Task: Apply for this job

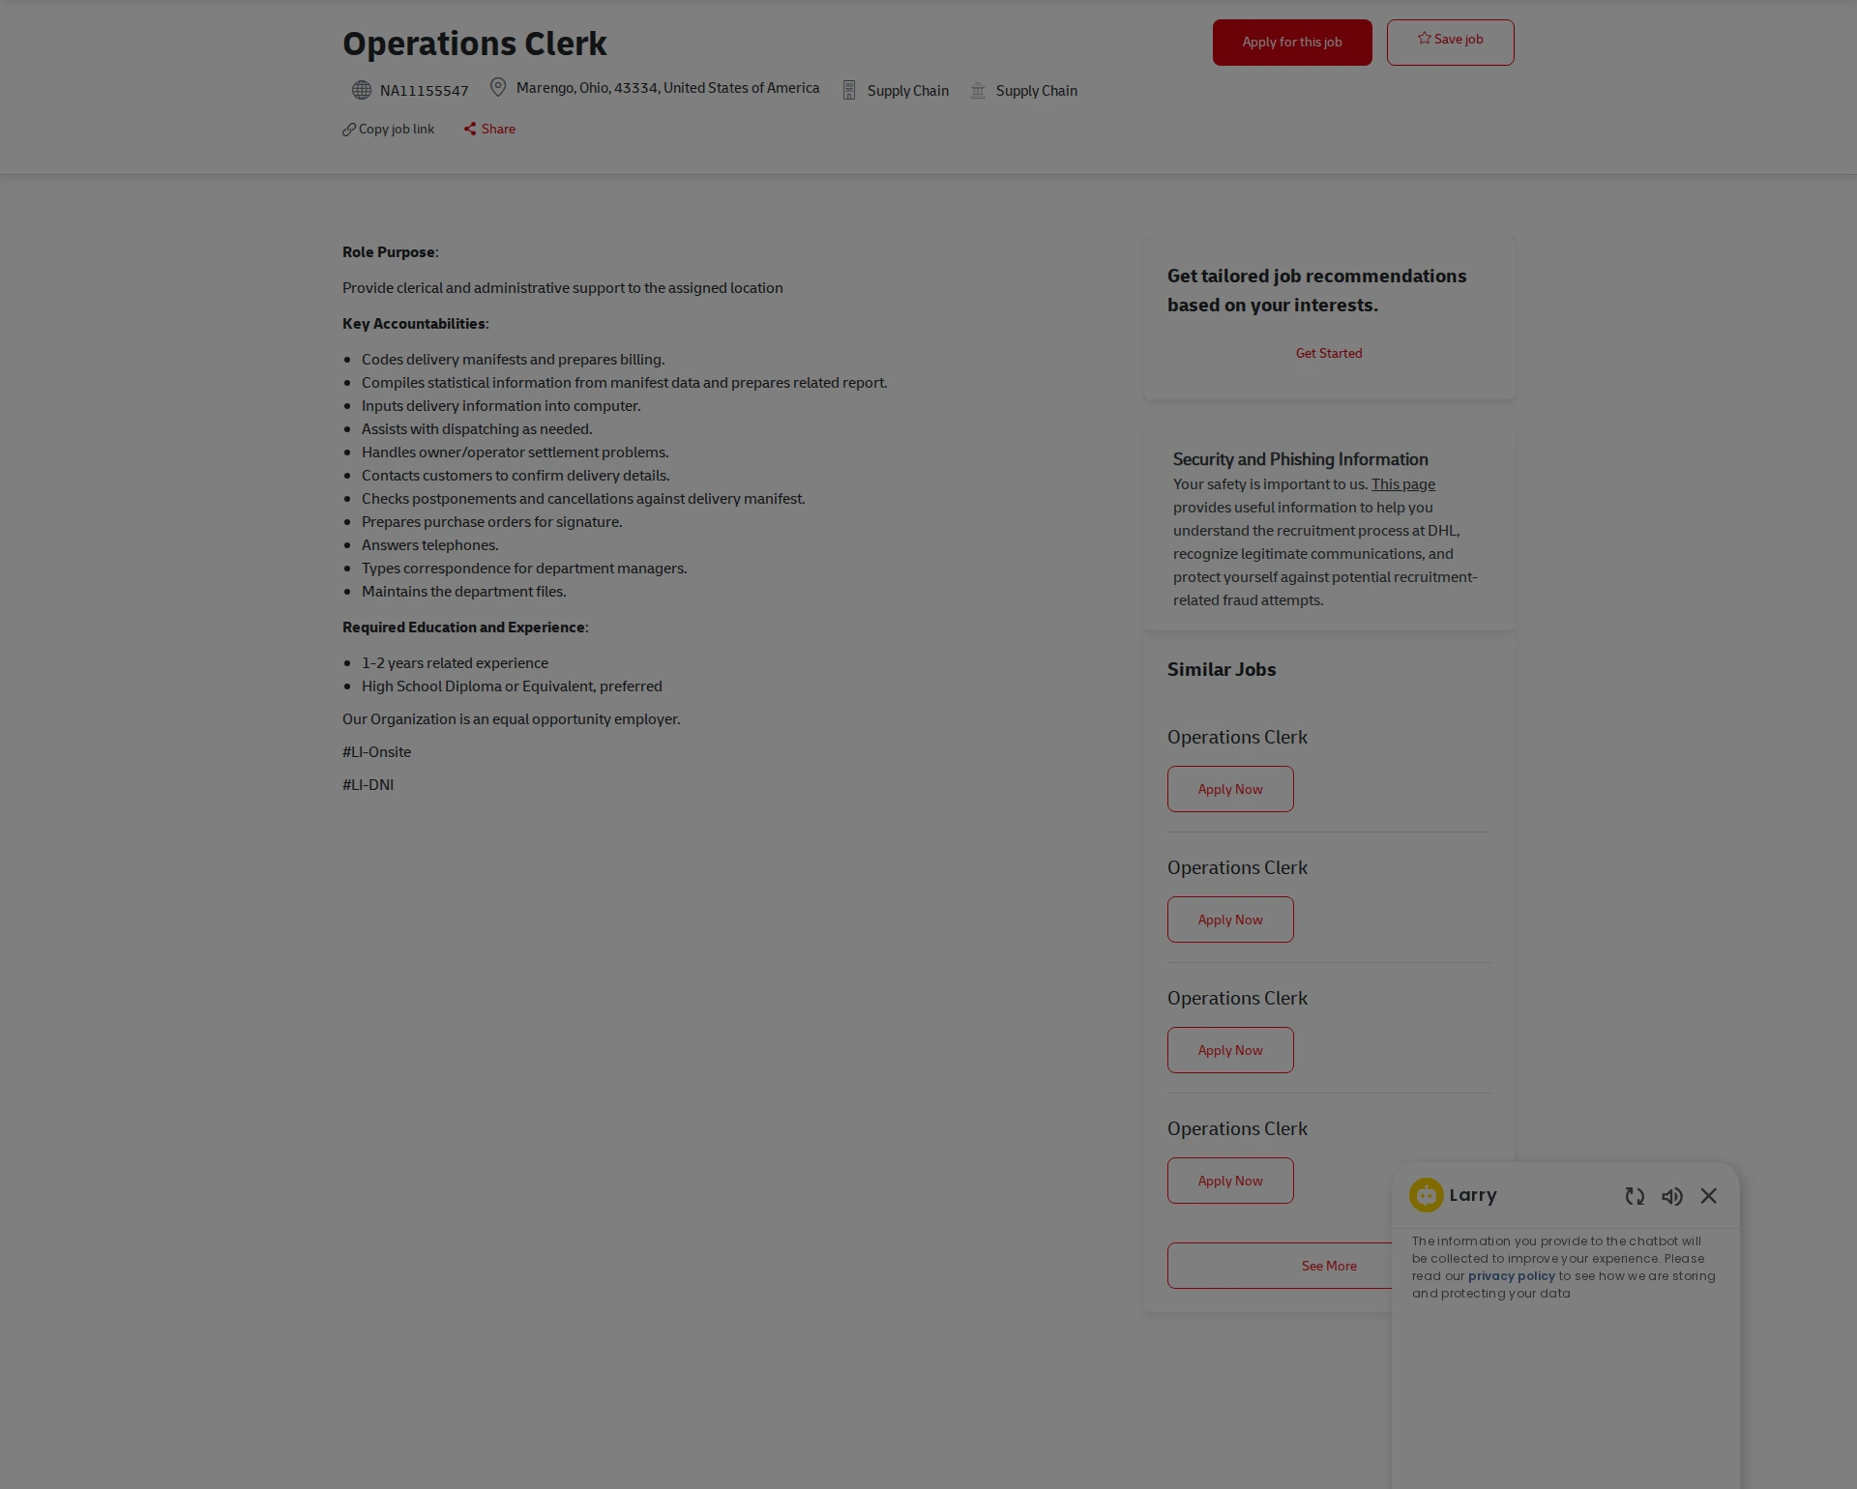Action: coord(1292,43)
